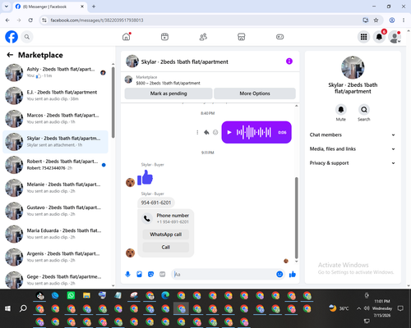
Task: Focus the Aa message input field
Action: [x=224, y=274]
